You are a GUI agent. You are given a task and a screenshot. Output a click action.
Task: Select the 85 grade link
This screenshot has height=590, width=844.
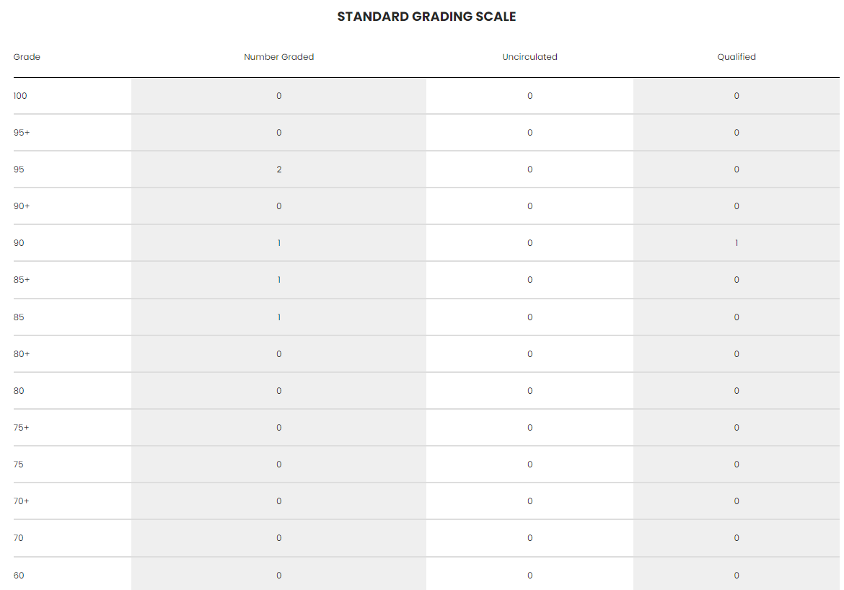(x=19, y=317)
